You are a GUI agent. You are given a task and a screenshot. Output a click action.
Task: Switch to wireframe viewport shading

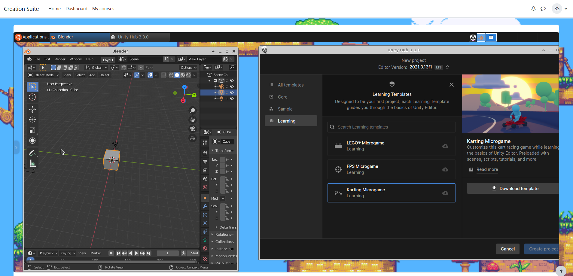point(171,75)
